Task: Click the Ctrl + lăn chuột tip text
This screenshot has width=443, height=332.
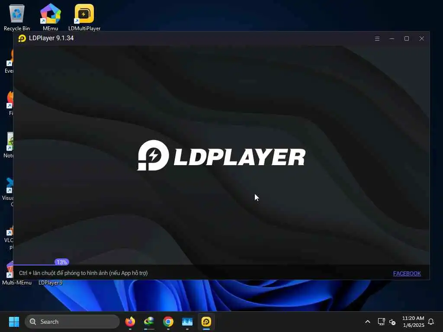Action: [x=83, y=273]
